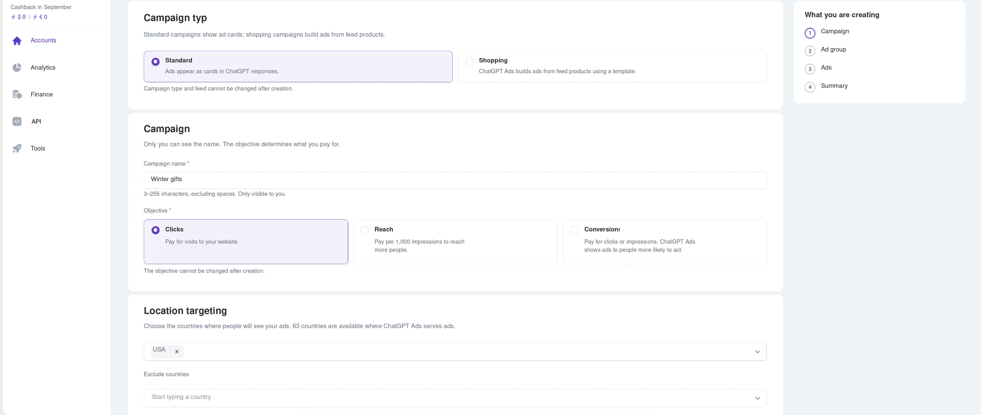This screenshot has width=981, height=415.
Task: Choose the Reach objective radio button
Action: pos(365,230)
